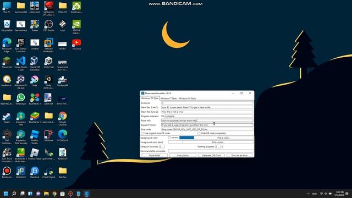
Task: Click the Lightworks desktop shortcut
Action: [49, 9]
